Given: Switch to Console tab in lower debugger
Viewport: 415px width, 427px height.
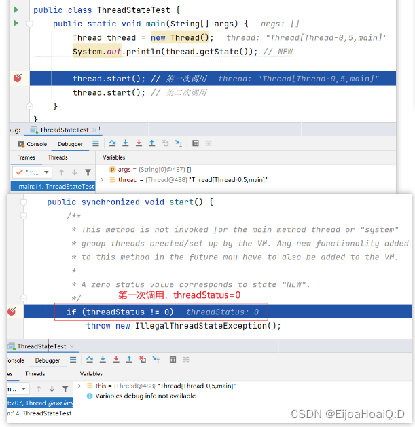Looking at the screenshot, I should pyautogui.click(x=16, y=360).
